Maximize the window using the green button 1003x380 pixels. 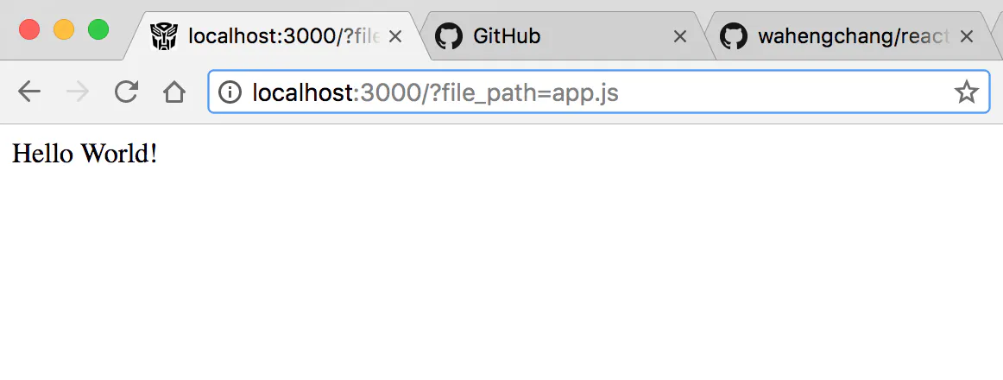point(98,29)
